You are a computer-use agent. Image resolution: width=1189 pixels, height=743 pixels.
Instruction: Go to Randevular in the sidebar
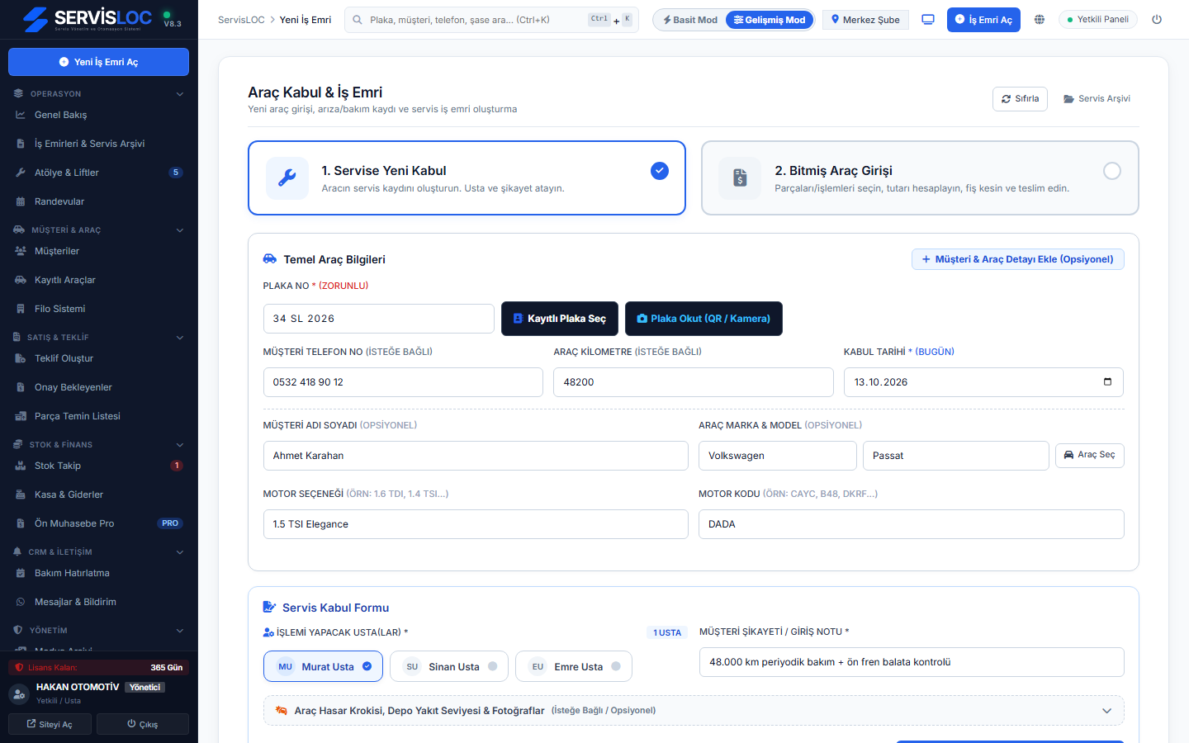[x=99, y=201]
